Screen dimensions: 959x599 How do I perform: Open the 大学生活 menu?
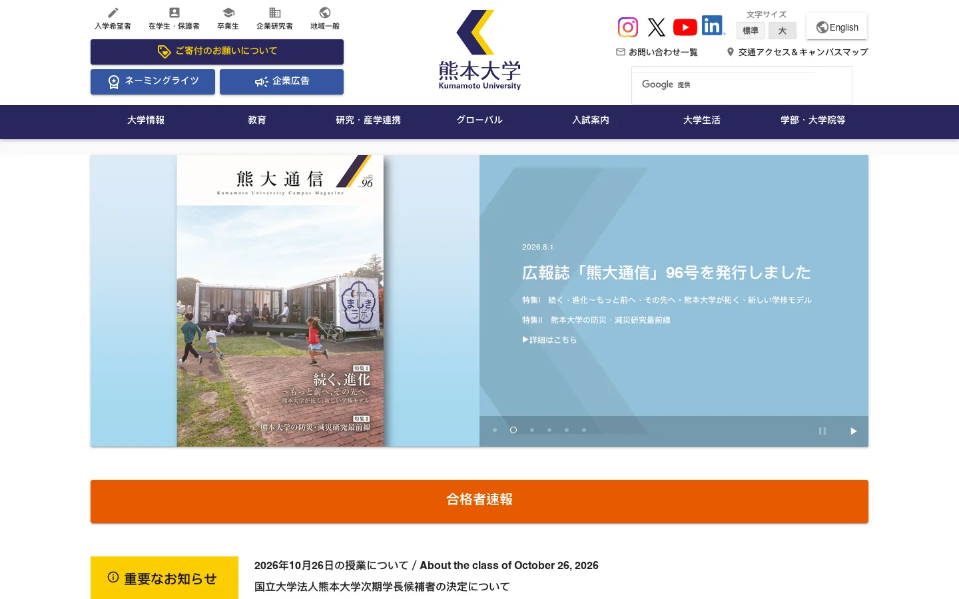click(702, 120)
